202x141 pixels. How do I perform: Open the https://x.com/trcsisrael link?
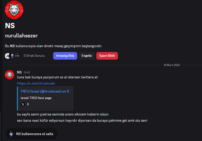tap(36, 83)
